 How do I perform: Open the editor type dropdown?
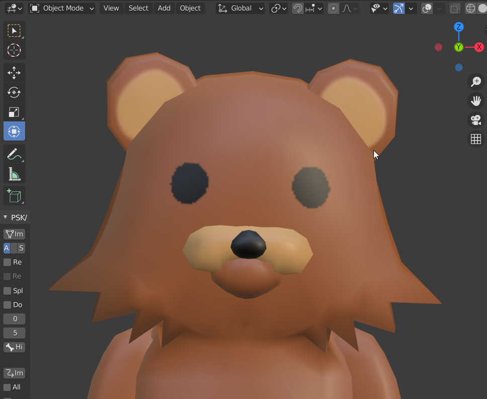click(14, 9)
